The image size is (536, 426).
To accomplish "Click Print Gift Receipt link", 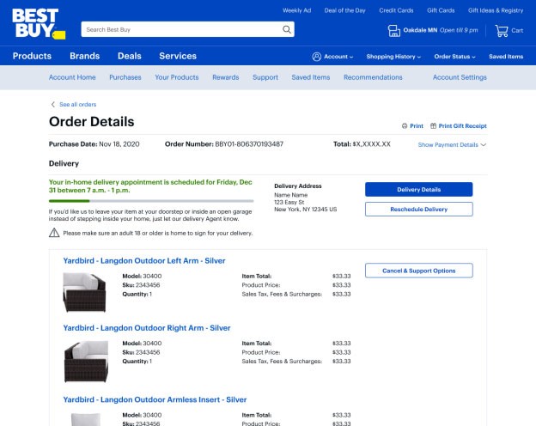I will pyautogui.click(x=462, y=125).
